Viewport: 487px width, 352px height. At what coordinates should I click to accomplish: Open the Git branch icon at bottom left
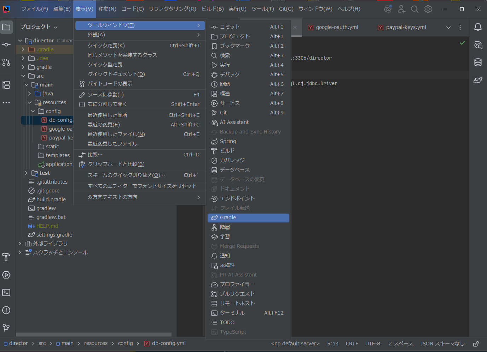point(6,328)
